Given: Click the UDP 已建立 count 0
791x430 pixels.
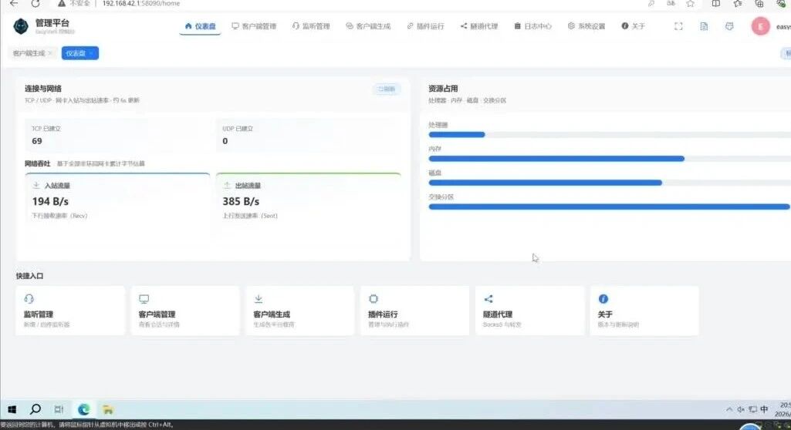Looking at the screenshot, I should (x=225, y=141).
